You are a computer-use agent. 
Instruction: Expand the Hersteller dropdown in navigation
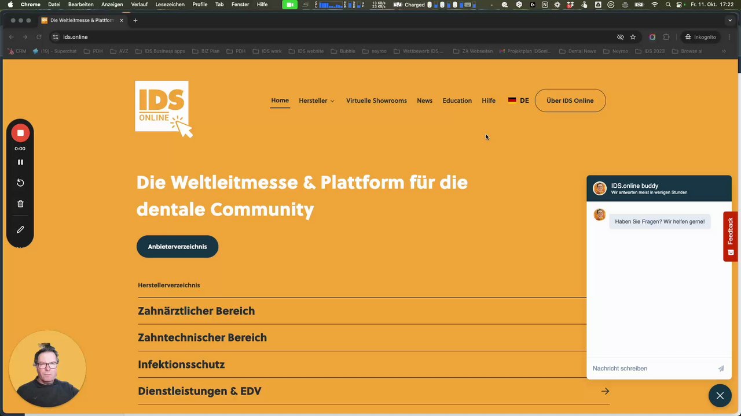pyautogui.click(x=317, y=101)
